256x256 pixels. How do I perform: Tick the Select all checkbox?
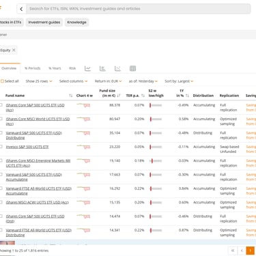tap(2, 81)
